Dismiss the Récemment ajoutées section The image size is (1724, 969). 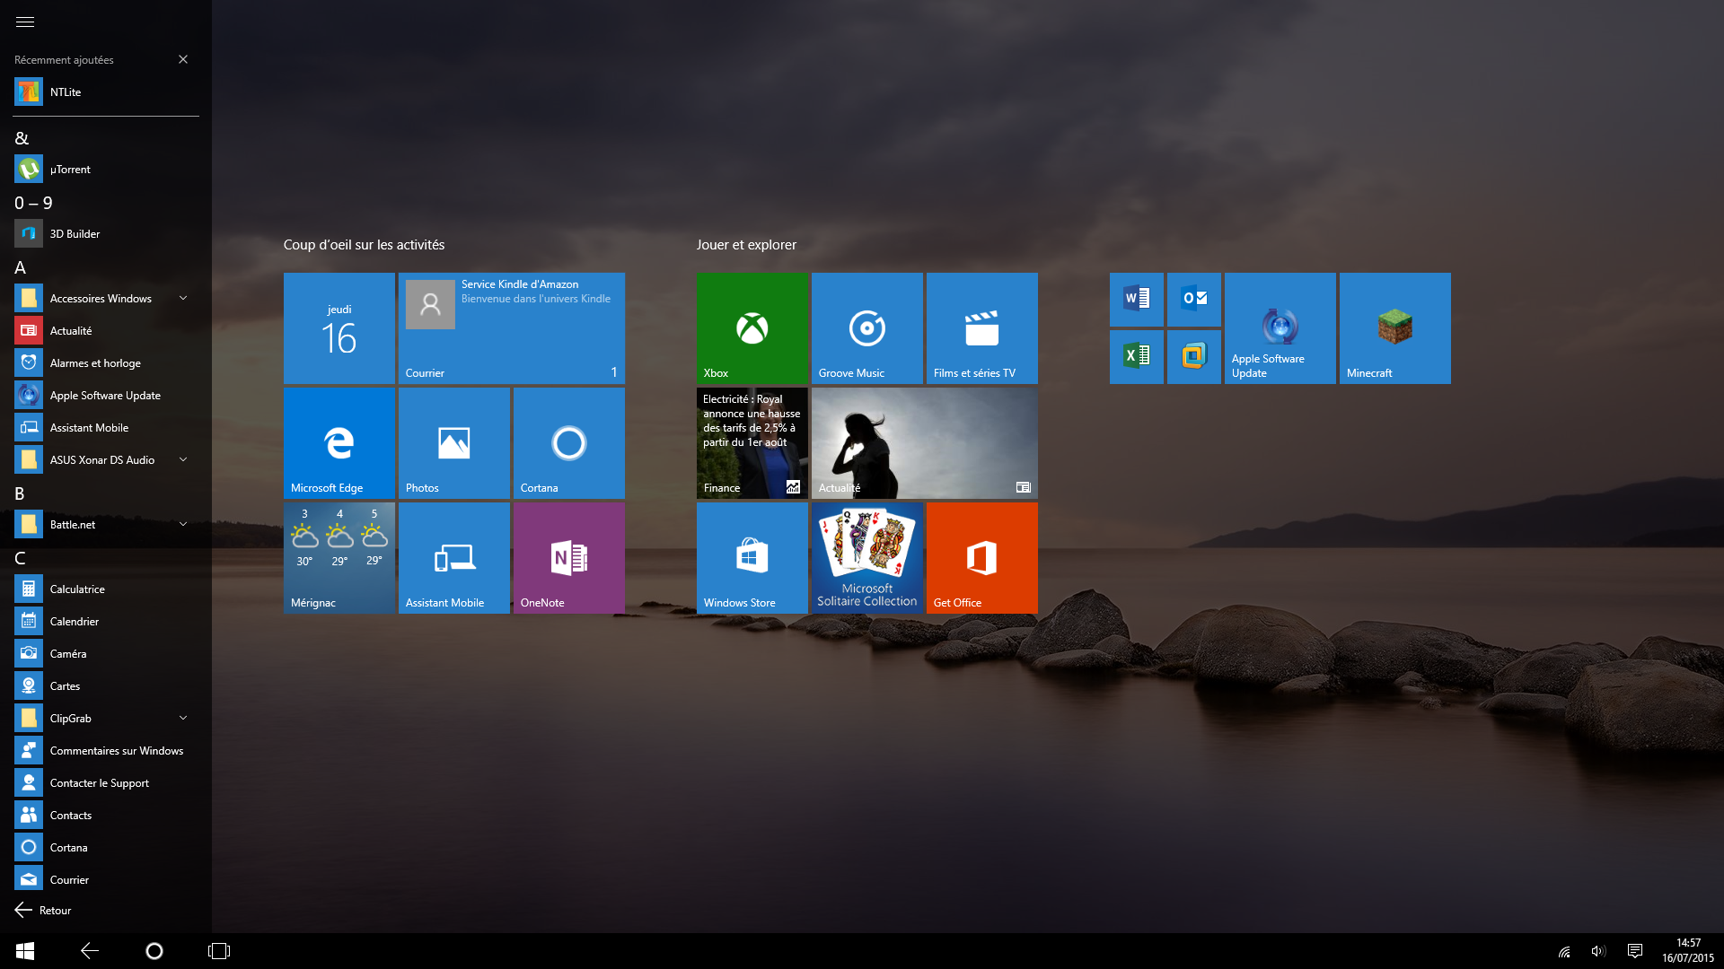[x=183, y=59]
